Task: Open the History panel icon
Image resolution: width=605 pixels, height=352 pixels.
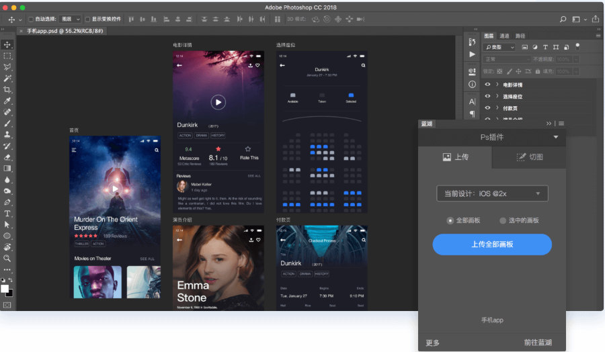Action: (472, 42)
